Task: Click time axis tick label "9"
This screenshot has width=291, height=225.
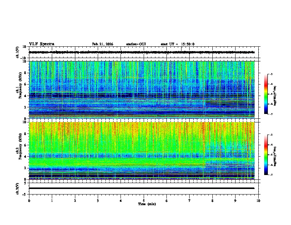Action: pyautogui.click(x=235, y=201)
